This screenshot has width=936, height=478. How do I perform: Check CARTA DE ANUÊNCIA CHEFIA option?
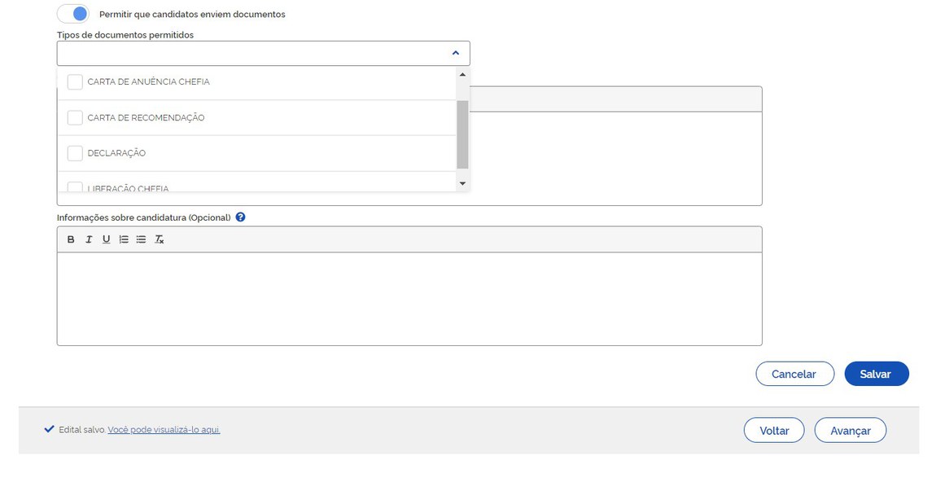click(x=75, y=82)
